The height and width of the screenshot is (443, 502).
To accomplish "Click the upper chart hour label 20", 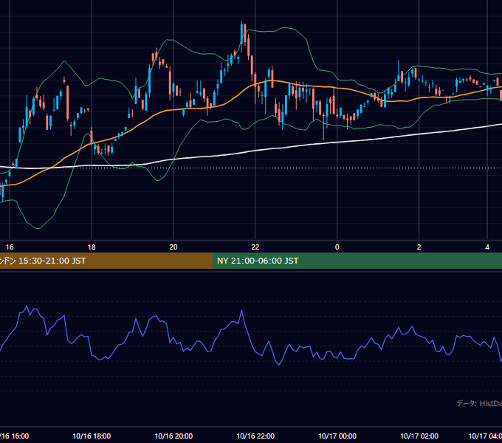I will point(173,247).
